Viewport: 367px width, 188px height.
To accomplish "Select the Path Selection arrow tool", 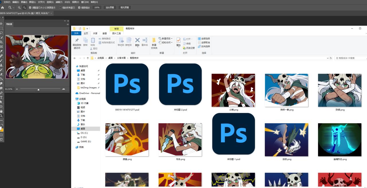I will pos(1,102).
